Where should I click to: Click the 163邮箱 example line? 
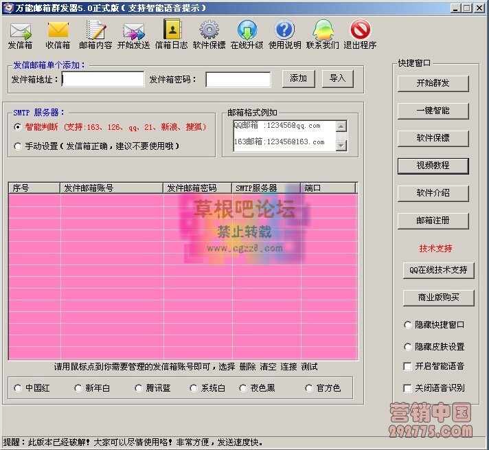pos(279,142)
